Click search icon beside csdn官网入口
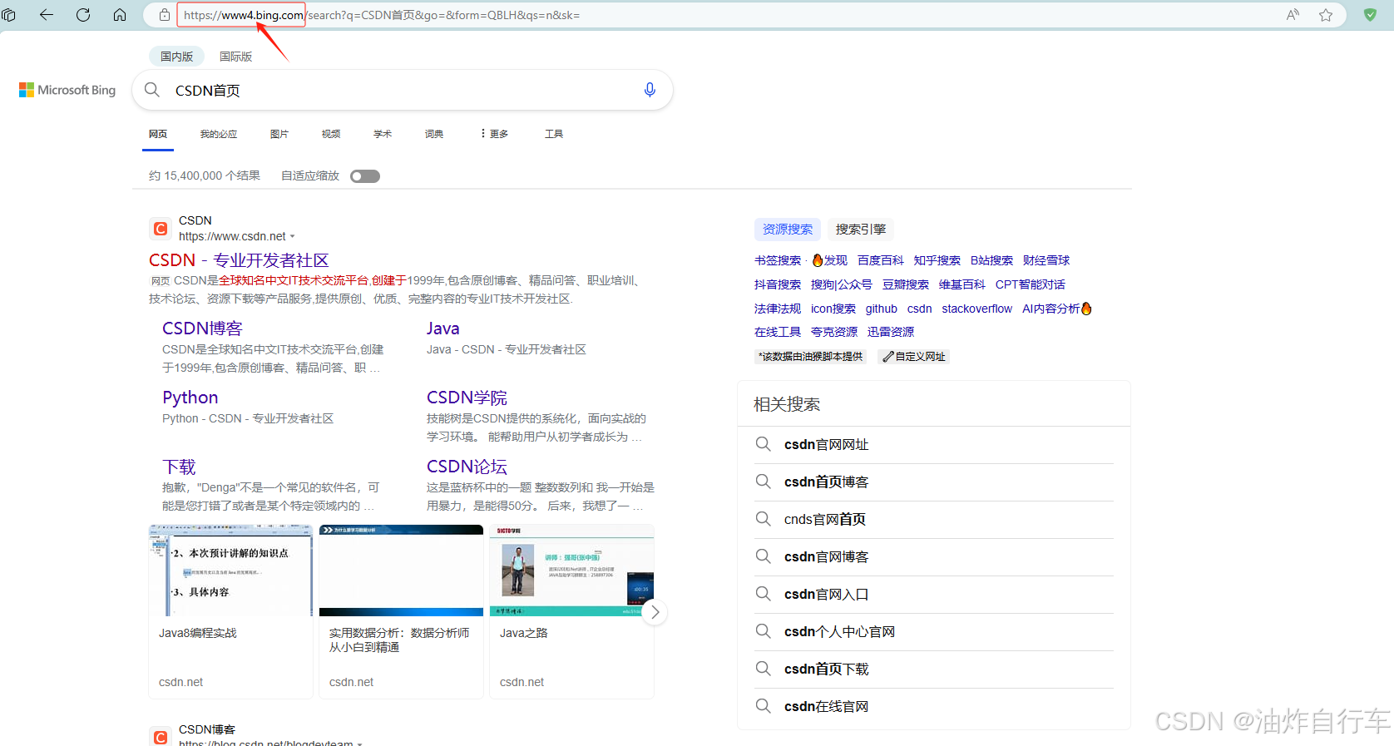Viewport: 1394px width, 746px height. pos(763,594)
